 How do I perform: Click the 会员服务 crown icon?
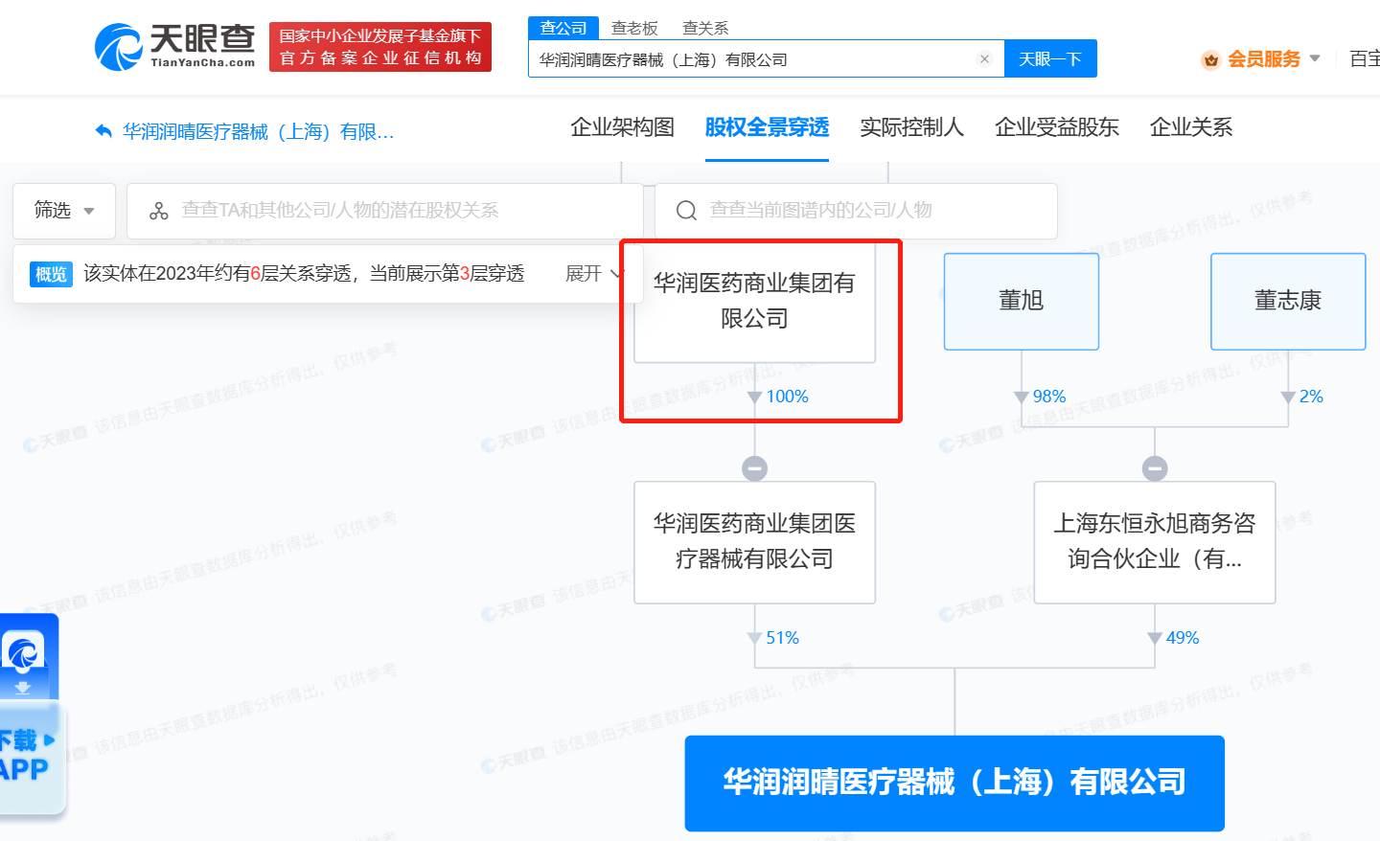pos(1210,60)
